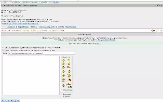The image size is (163, 102).
Task: Insert the surprised smiley beside the Help sign
Action: (63, 86)
